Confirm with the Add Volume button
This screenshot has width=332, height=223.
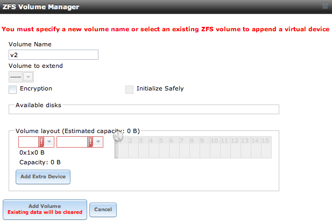pos(45,210)
